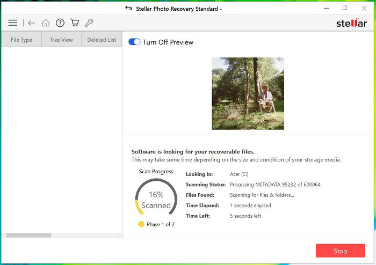Switch to the Tree View tab
This screenshot has width=376, height=265.
click(x=61, y=40)
